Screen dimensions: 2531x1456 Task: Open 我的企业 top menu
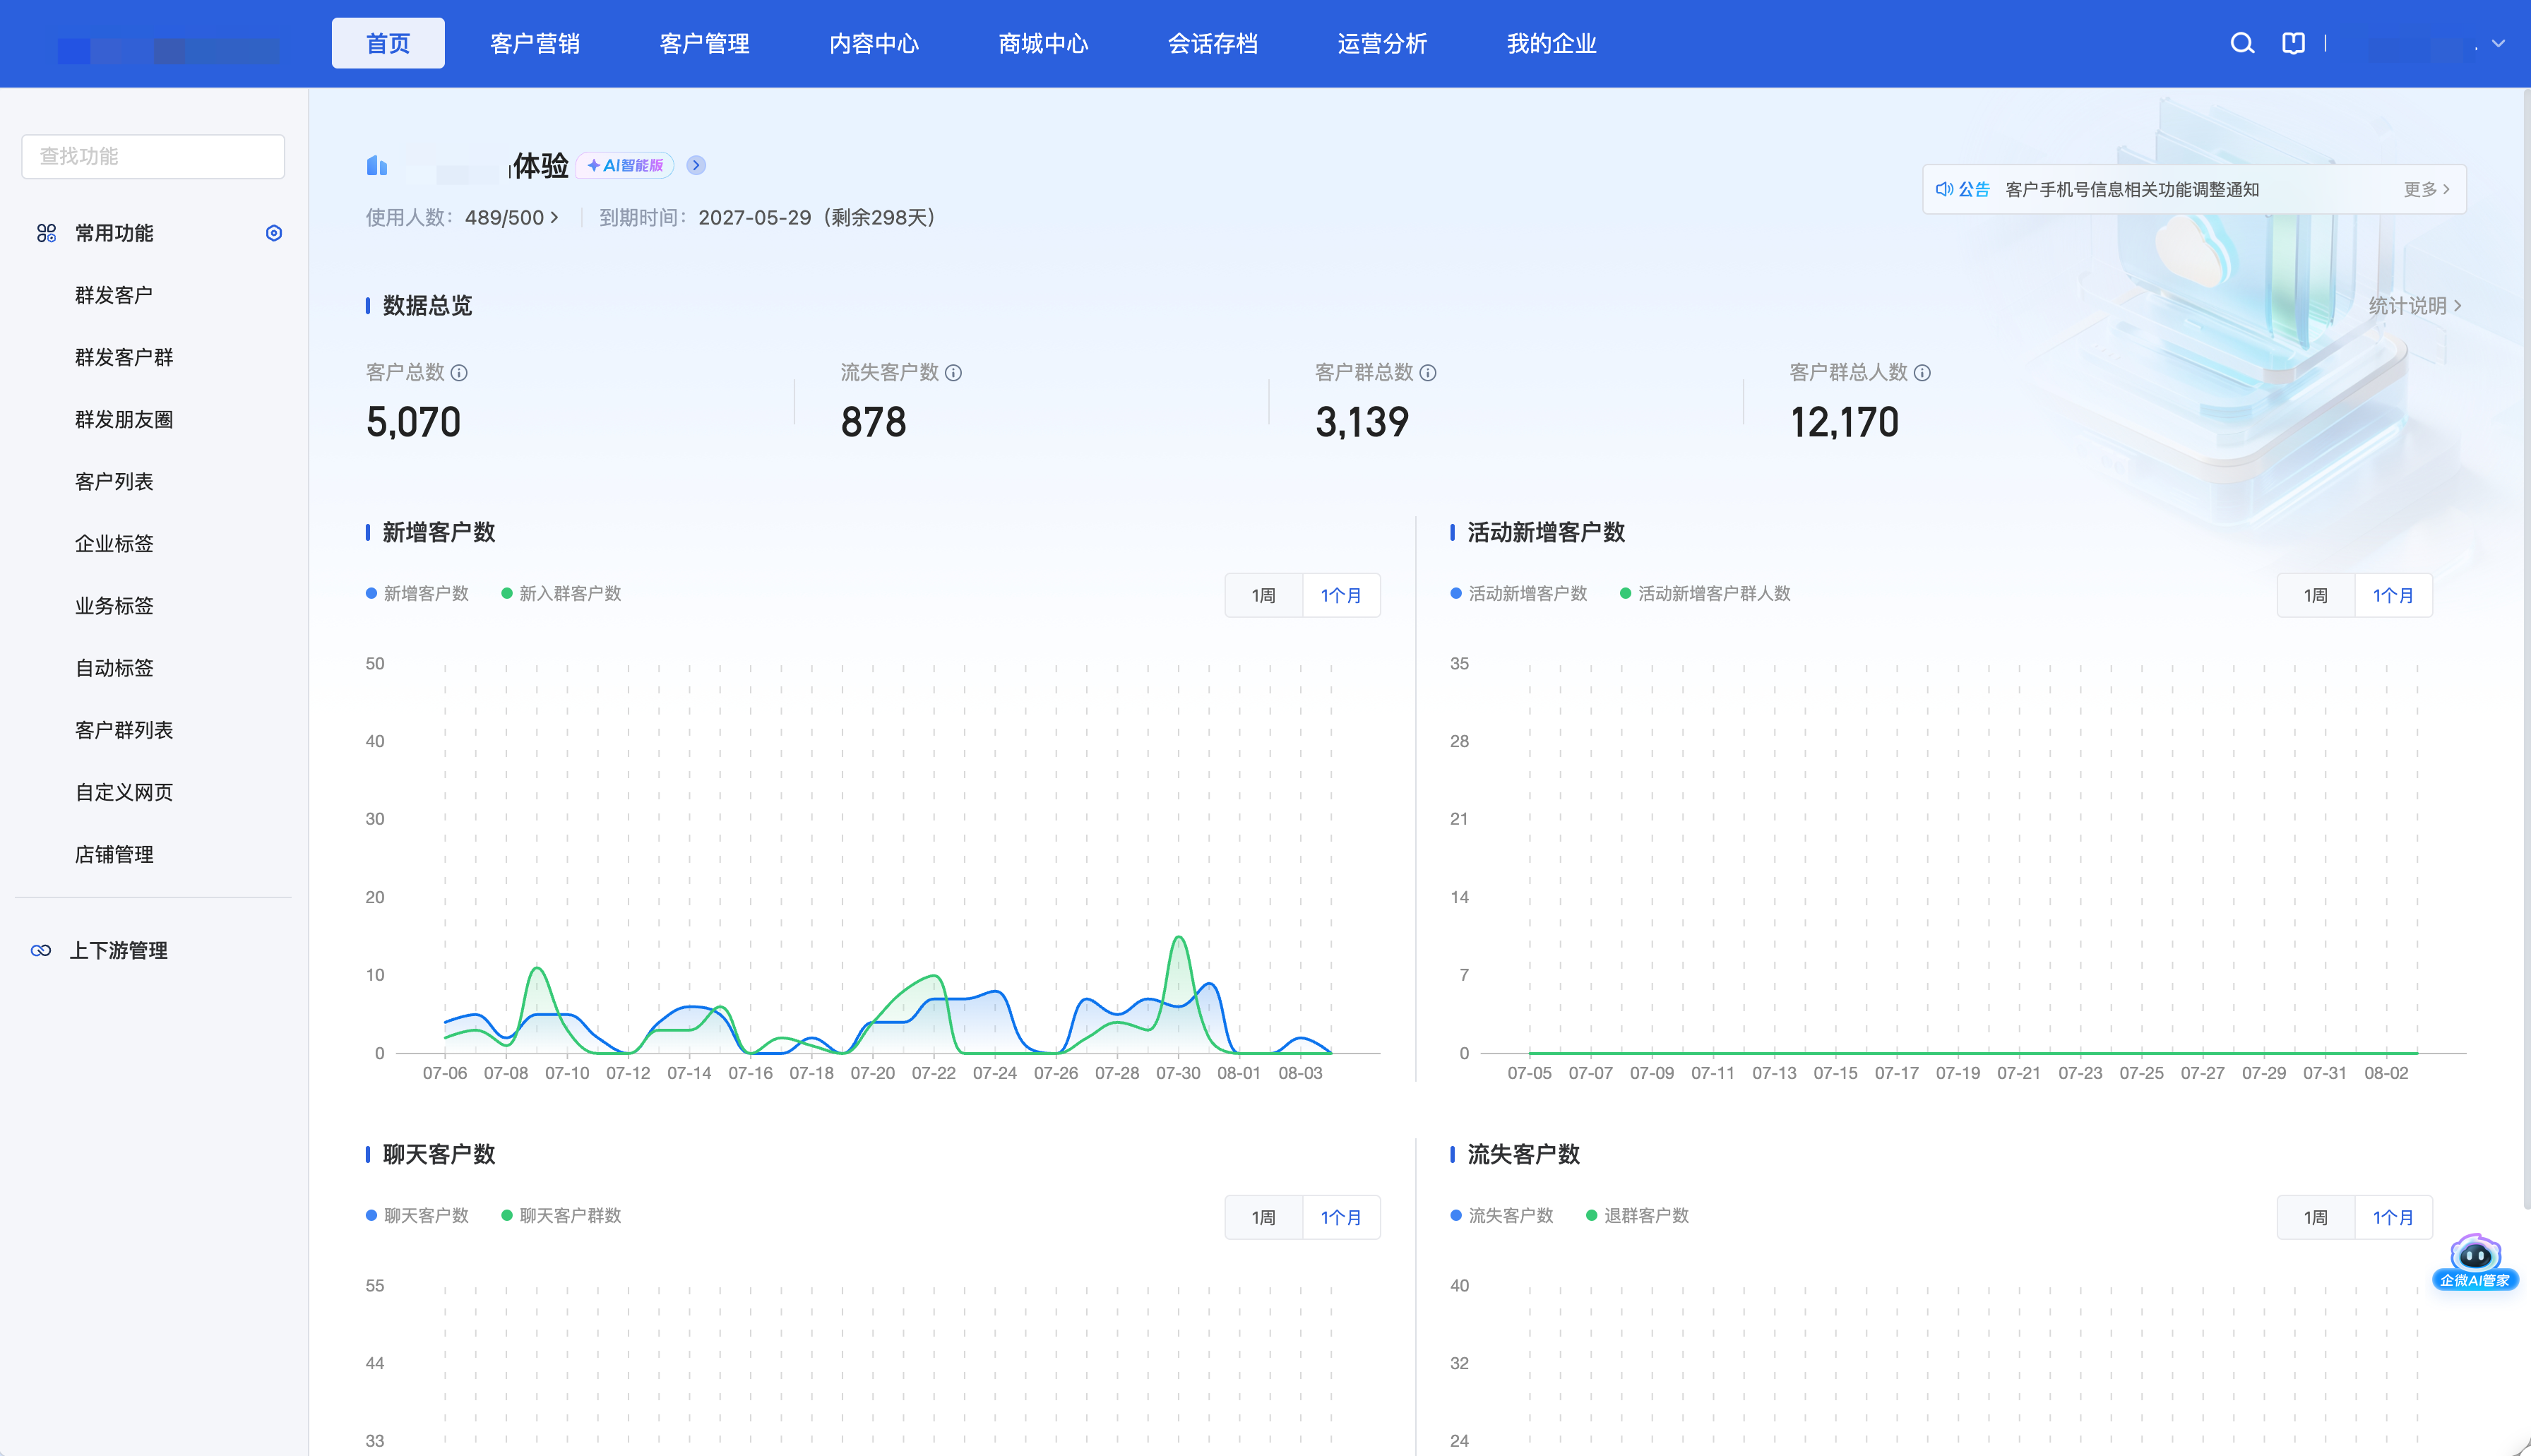pos(1552,43)
